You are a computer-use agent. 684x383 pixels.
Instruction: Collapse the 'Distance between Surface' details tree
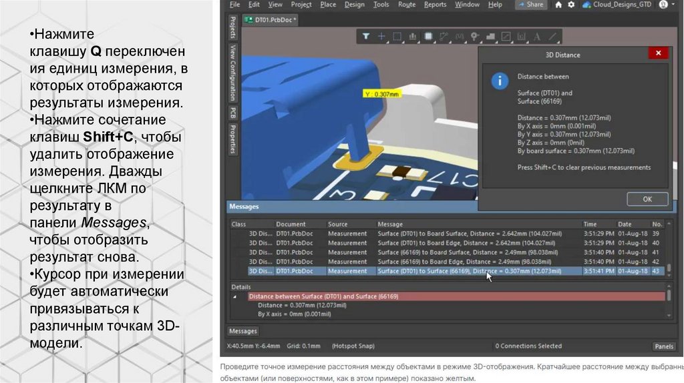[234, 296]
